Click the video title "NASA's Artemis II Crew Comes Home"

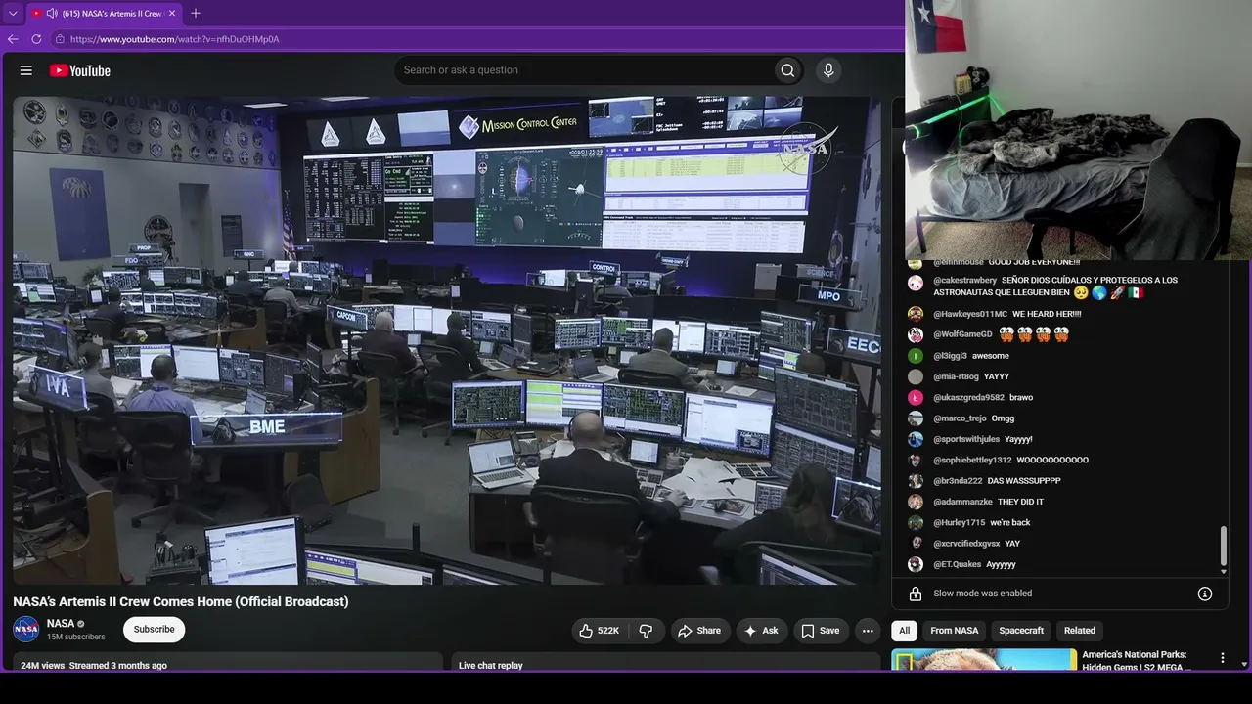point(180,601)
